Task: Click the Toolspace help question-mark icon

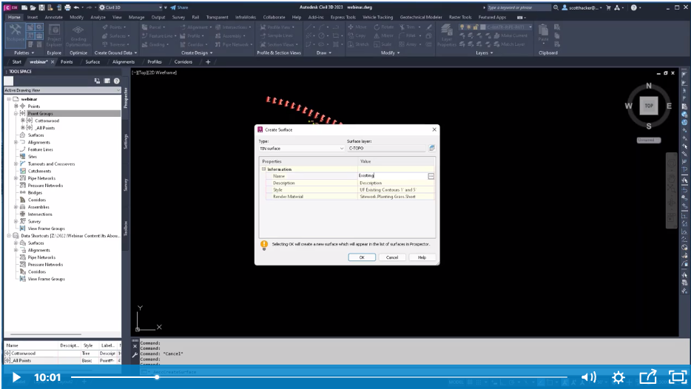Action: click(x=117, y=81)
